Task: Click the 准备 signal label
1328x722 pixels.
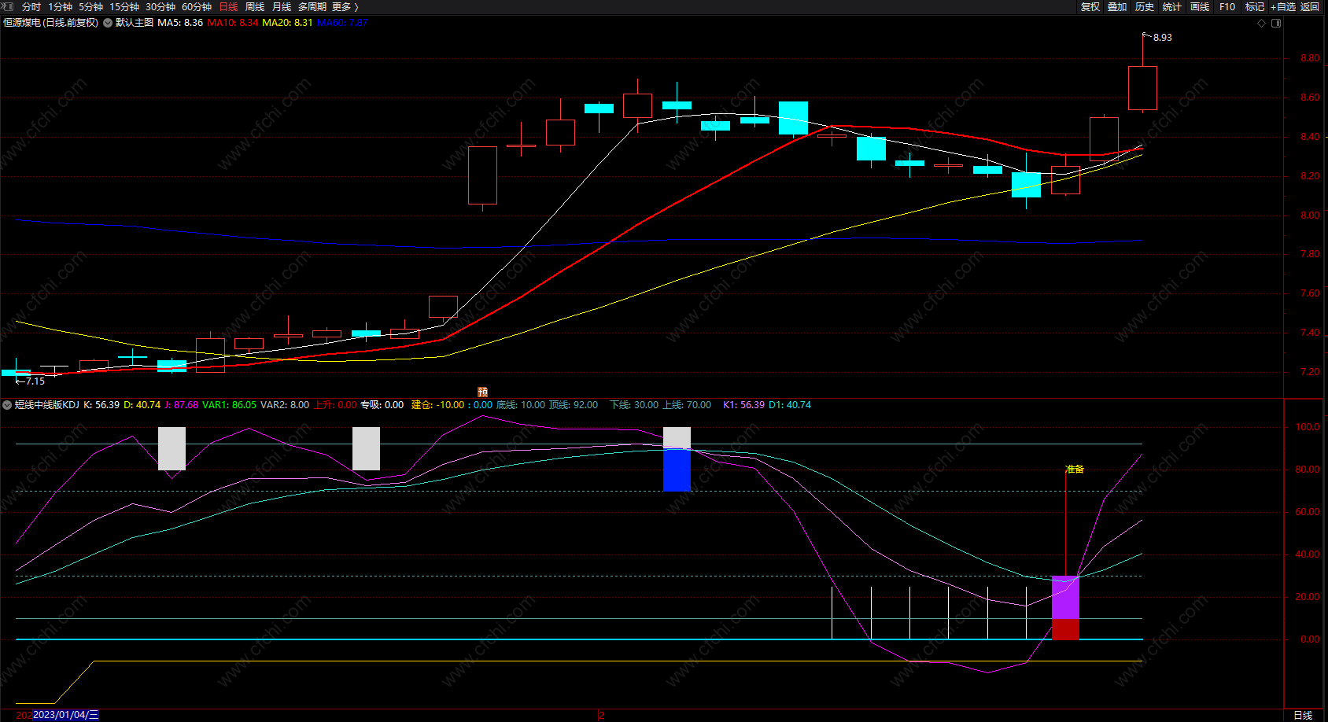Action: [1075, 469]
